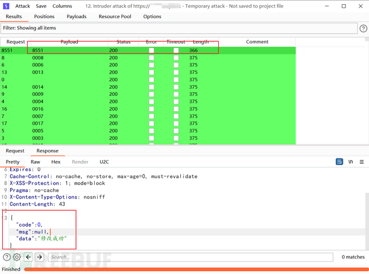Open the response viewer hamburger menu icon
This screenshot has height=274, width=369.
pos(362,162)
